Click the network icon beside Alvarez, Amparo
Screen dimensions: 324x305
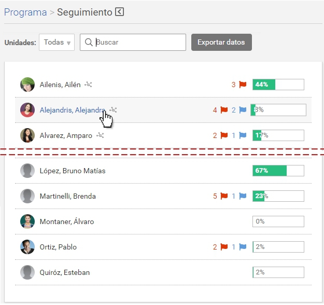click(x=100, y=135)
